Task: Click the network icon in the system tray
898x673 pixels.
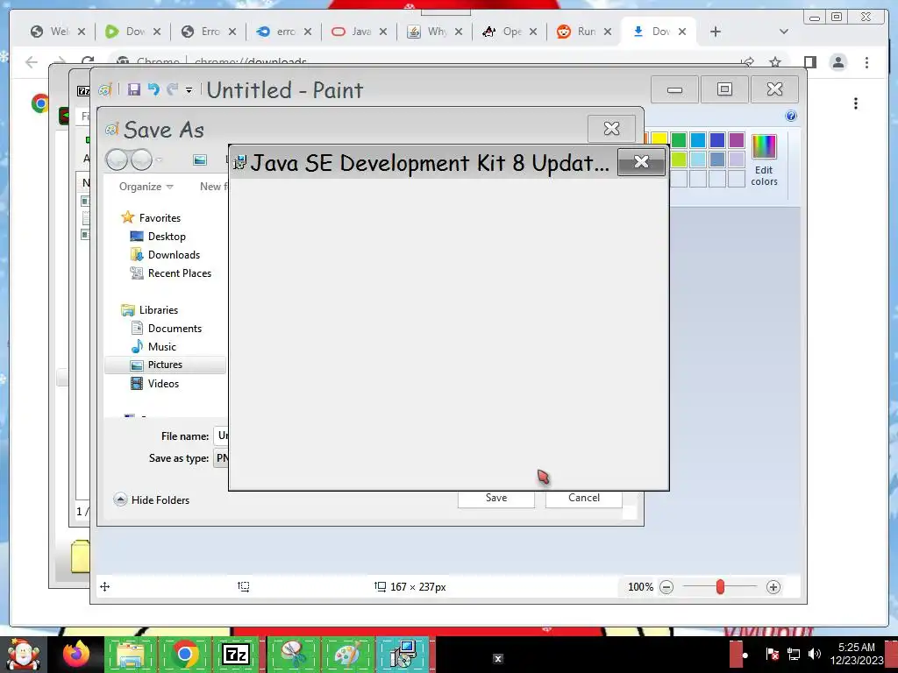Action: click(x=793, y=654)
